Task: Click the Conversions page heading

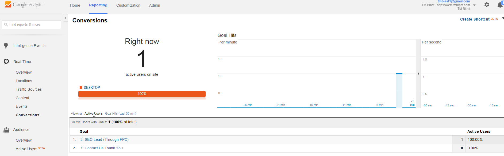Action: (x=90, y=21)
